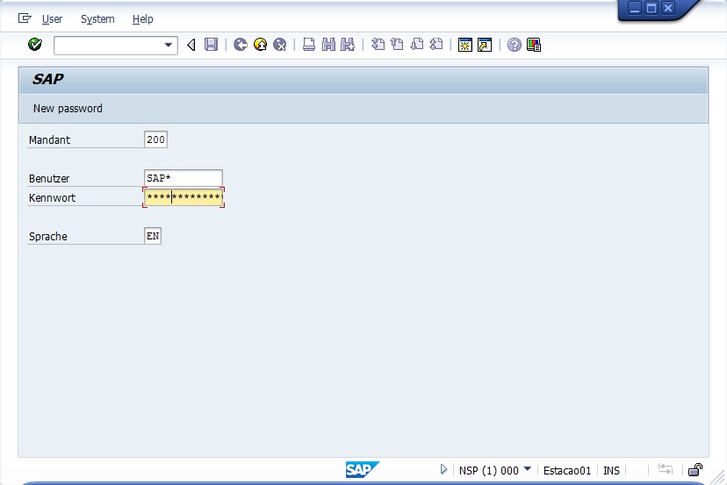Expand the command field dropdown arrow
Screen dimensions: 727x485
169,45
